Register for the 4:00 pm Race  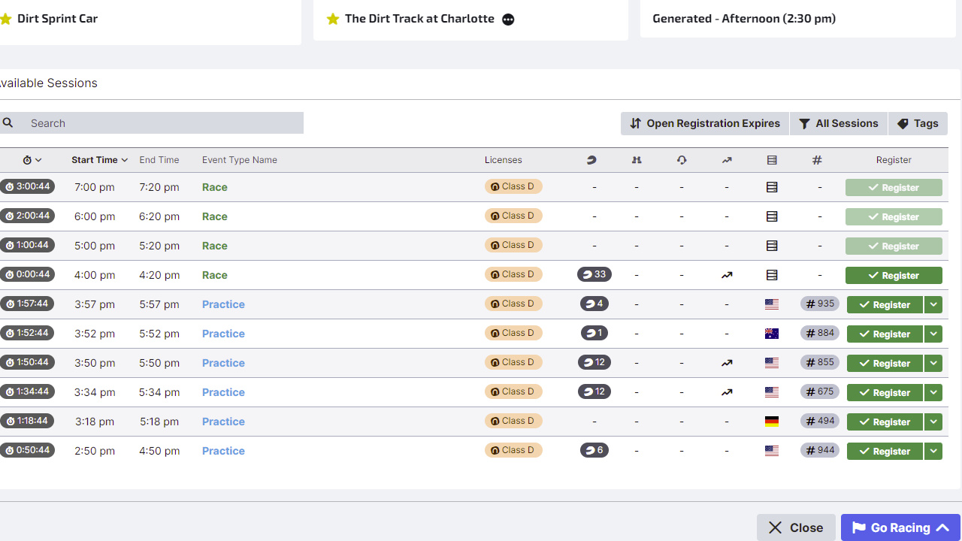894,276
